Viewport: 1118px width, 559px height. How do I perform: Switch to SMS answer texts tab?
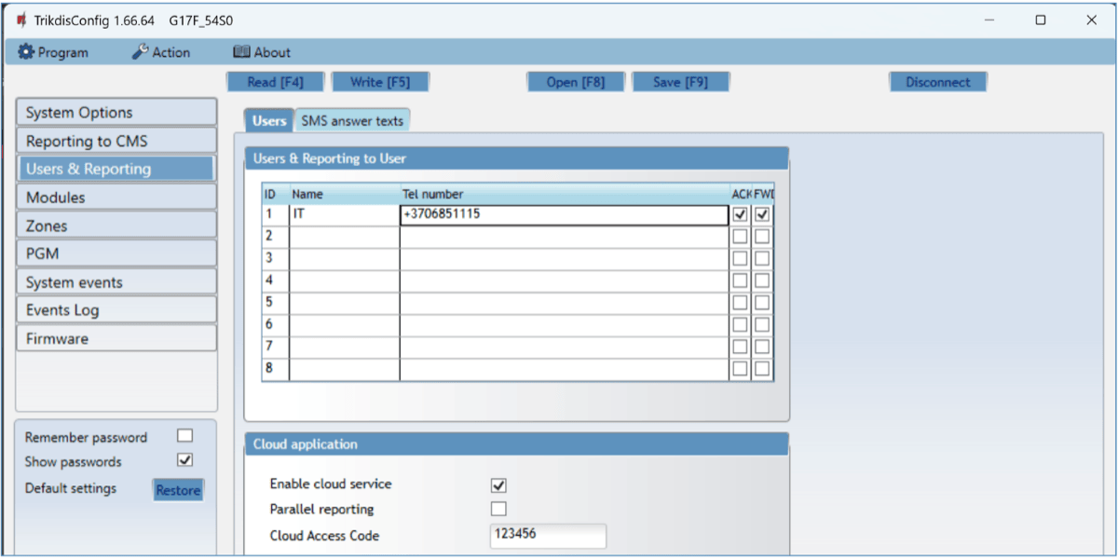pos(352,121)
